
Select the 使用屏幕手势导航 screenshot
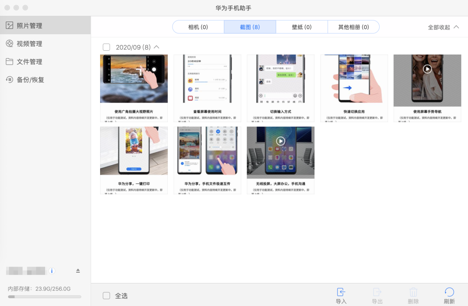coord(427,88)
